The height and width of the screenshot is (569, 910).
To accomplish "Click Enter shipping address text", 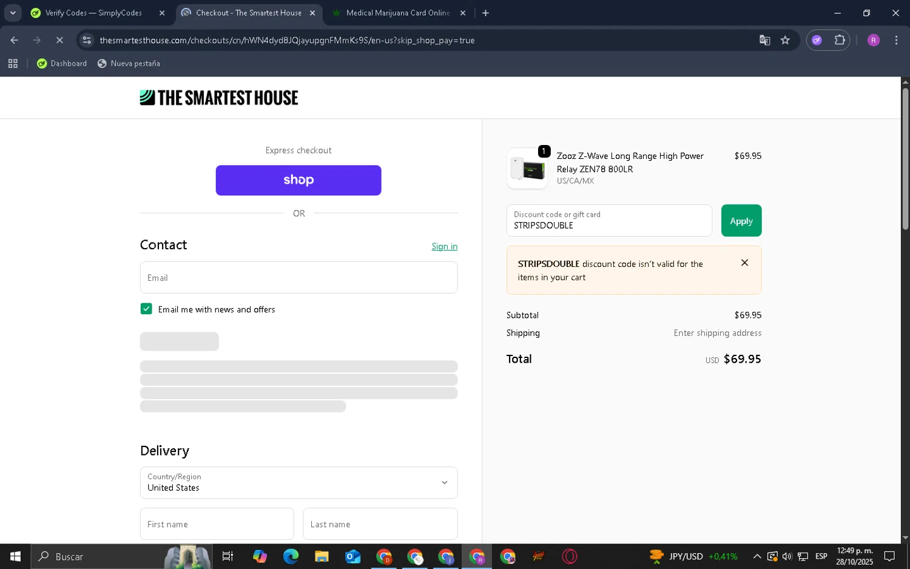I will (718, 333).
